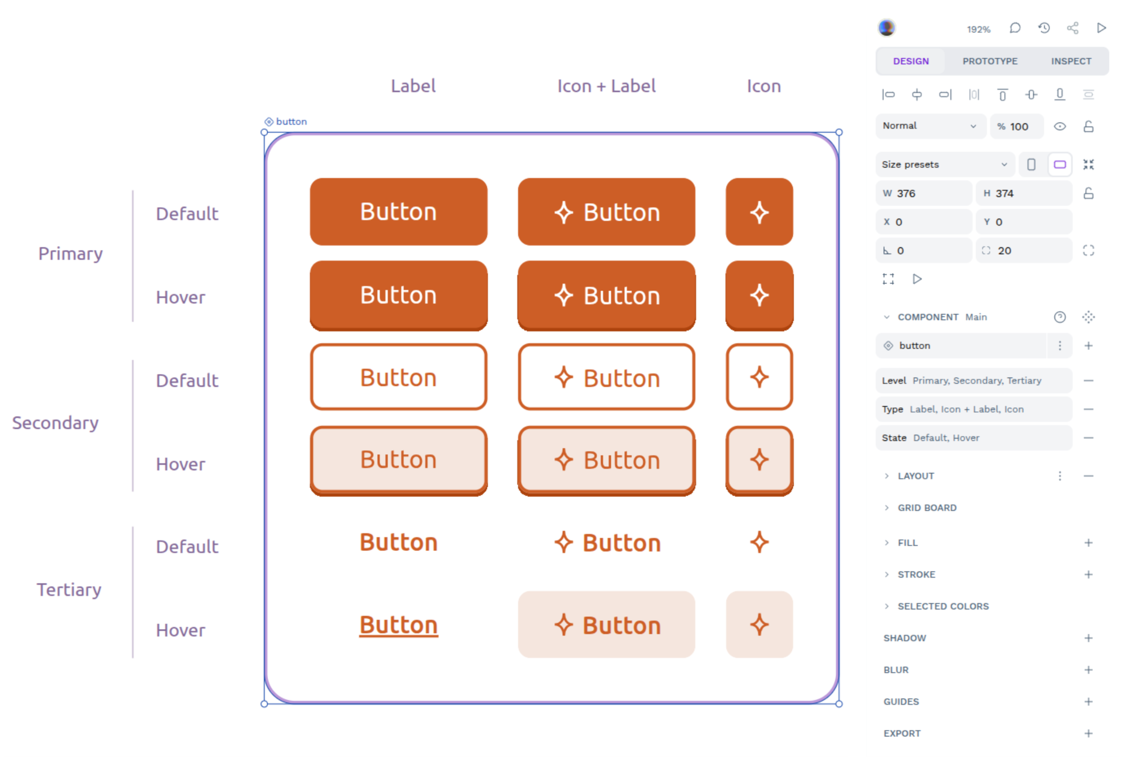
Task: Select the horizontal orientation toggle
Action: (1060, 164)
